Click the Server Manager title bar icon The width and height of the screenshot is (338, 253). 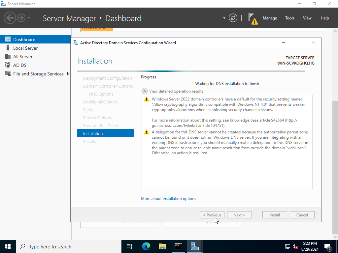tap(3, 4)
